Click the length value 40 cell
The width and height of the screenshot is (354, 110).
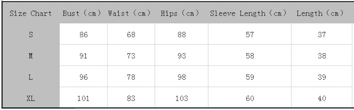(322, 97)
